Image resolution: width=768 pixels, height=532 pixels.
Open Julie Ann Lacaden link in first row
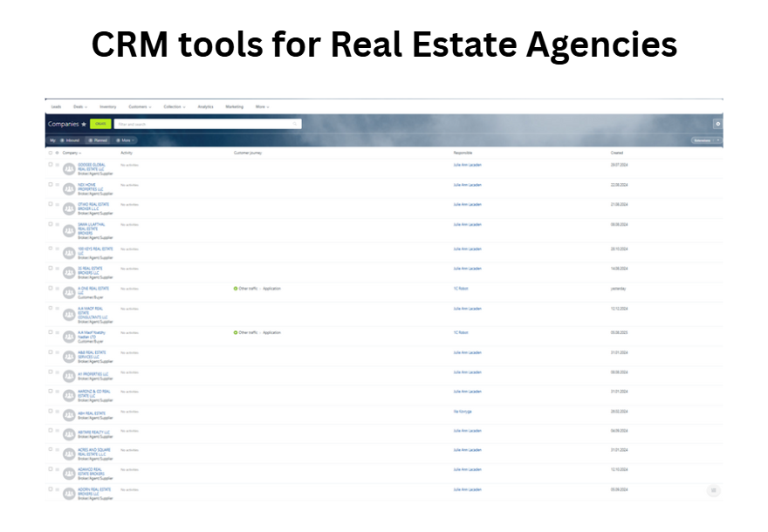(467, 165)
